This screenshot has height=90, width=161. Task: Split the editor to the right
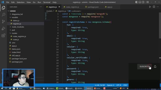tap(154, 7)
